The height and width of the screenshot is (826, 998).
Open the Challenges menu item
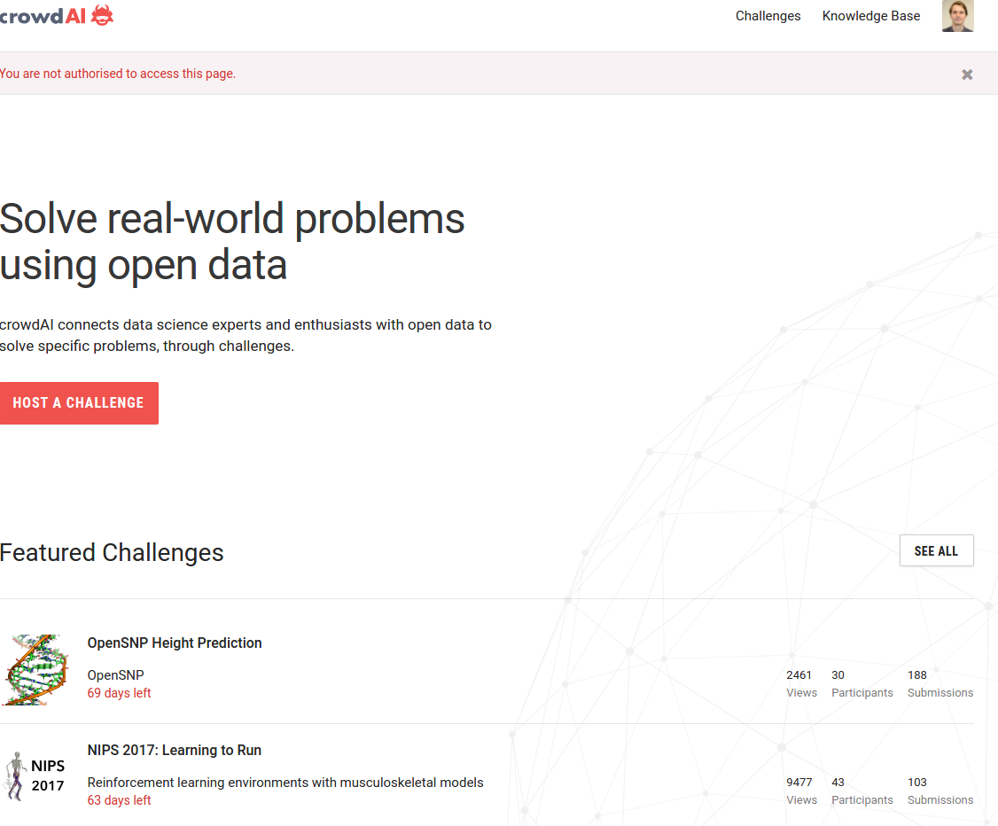coord(768,16)
